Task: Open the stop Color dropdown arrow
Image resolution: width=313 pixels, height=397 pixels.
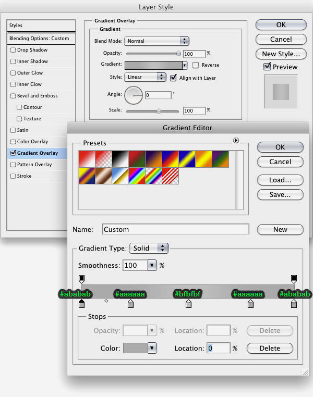Action: click(152, 348)
